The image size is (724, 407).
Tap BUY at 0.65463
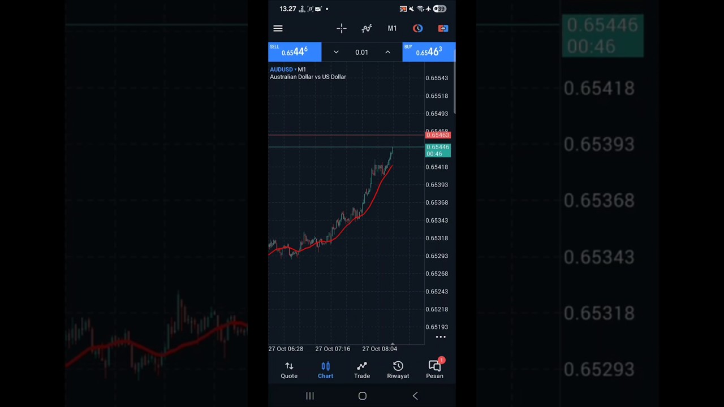(429, 52)
